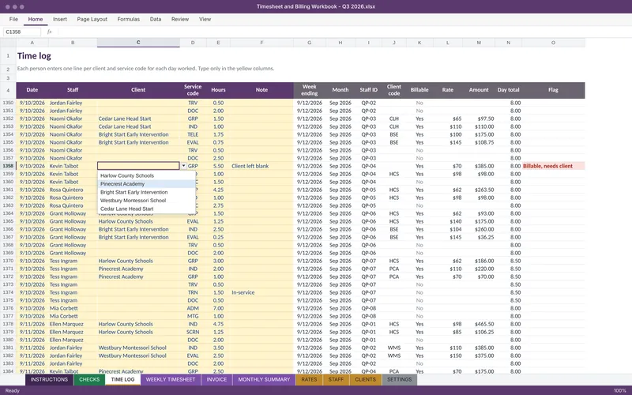Switch to the STAFF sheet tab

tap(336, 380)
